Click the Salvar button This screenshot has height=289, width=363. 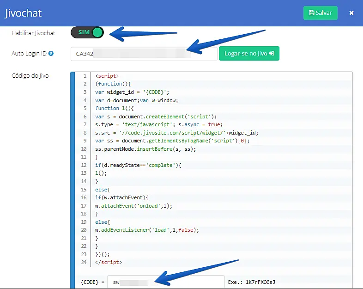[x=320, y=13]
